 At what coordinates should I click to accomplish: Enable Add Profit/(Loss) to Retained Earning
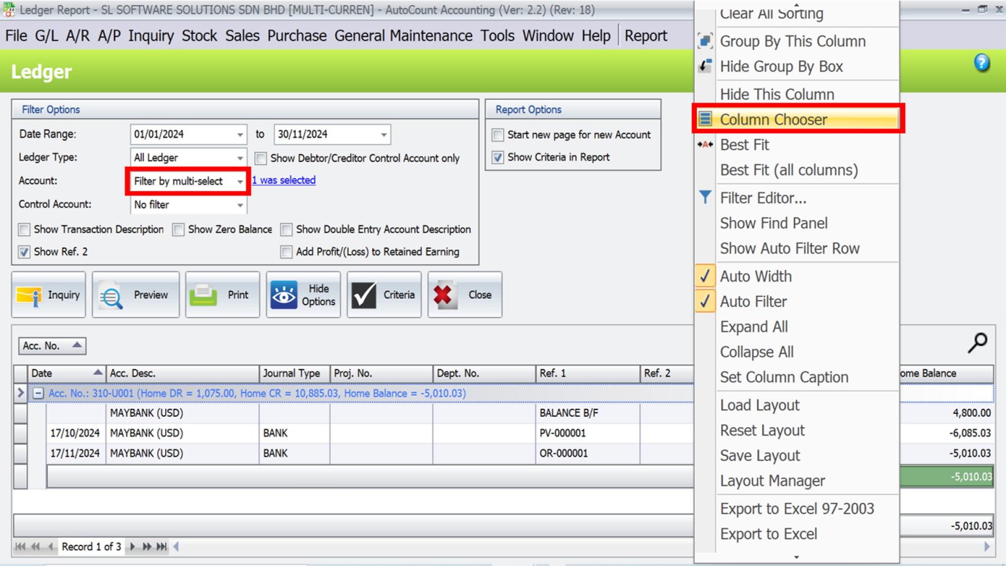point(286,252)
